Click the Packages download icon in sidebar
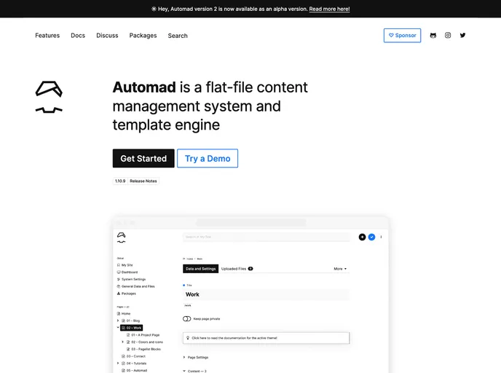The image size is (501, 373). click(x=119, y=294)
